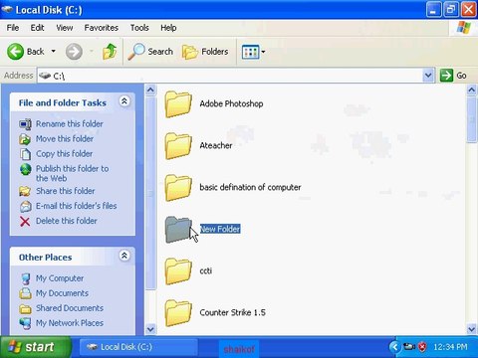Click the red security shield tray icon

click(x=422, y=347)
